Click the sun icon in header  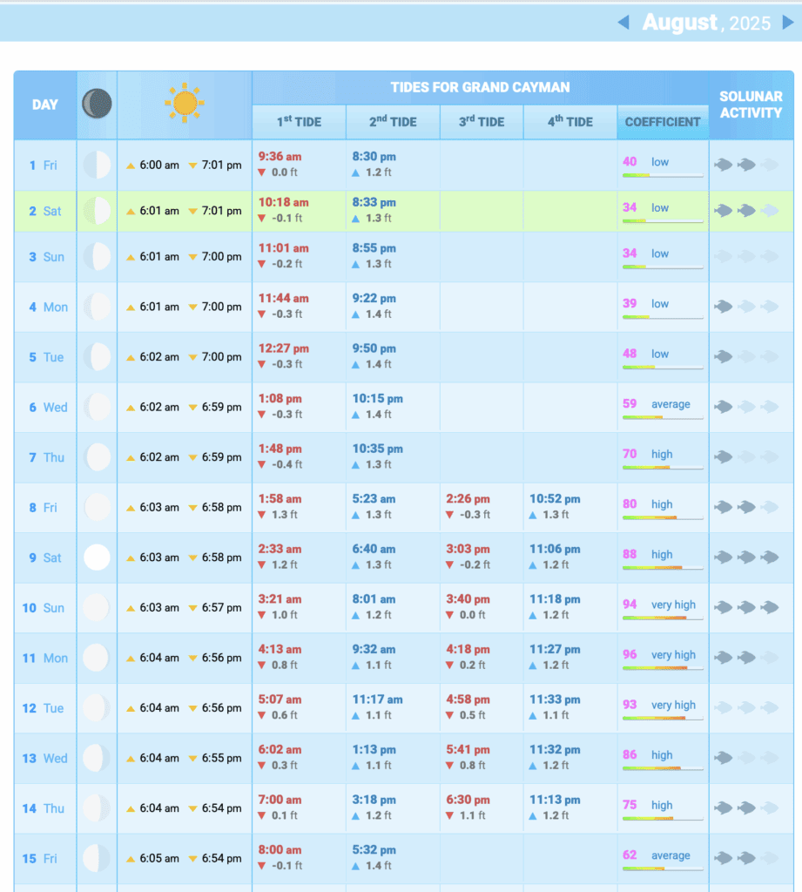point(185,104)
